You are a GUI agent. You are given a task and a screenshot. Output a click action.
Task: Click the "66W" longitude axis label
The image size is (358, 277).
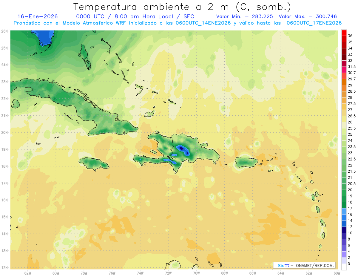click(253, 273)
